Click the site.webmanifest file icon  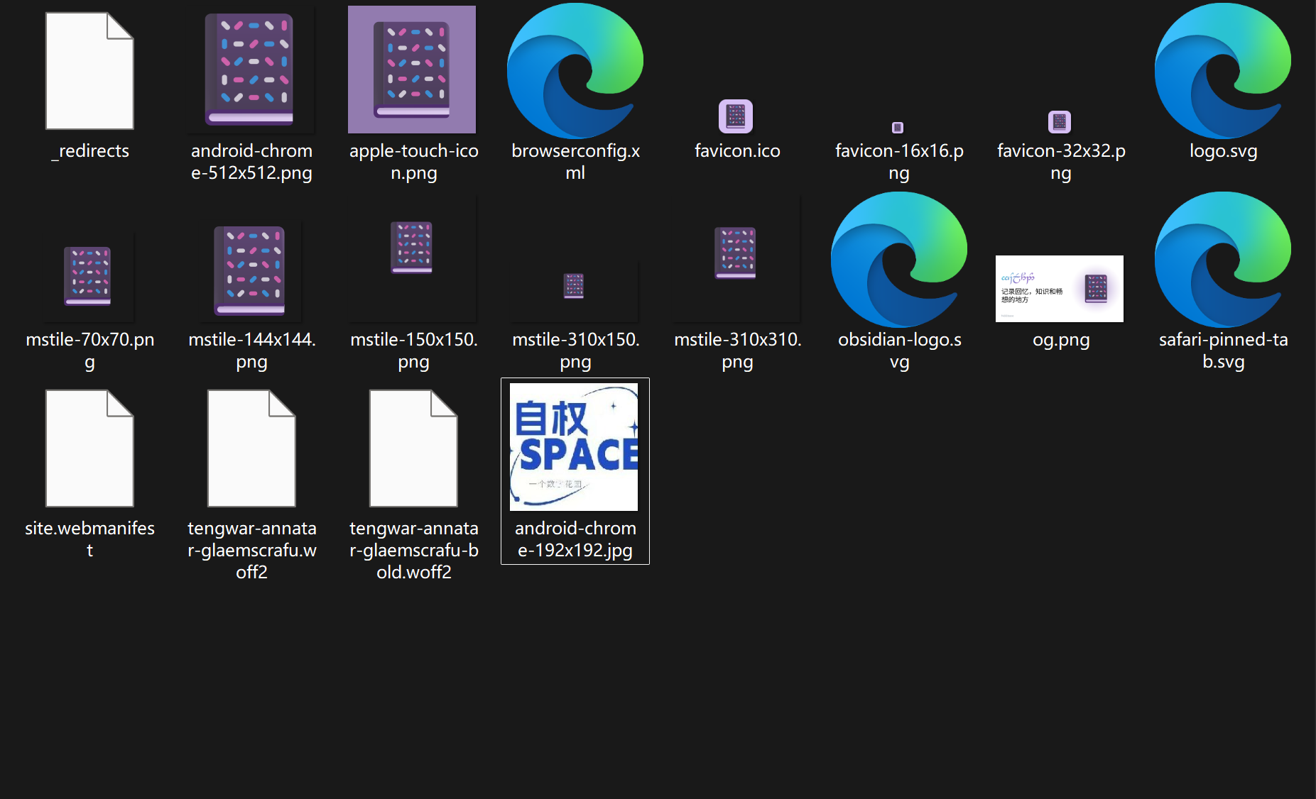click(89, 448)
